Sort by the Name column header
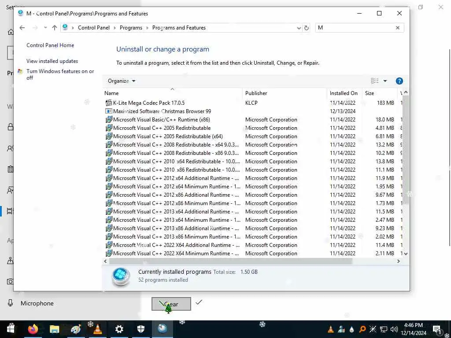The width and height of the screenshot is (451, 338). tap(173, 93)
